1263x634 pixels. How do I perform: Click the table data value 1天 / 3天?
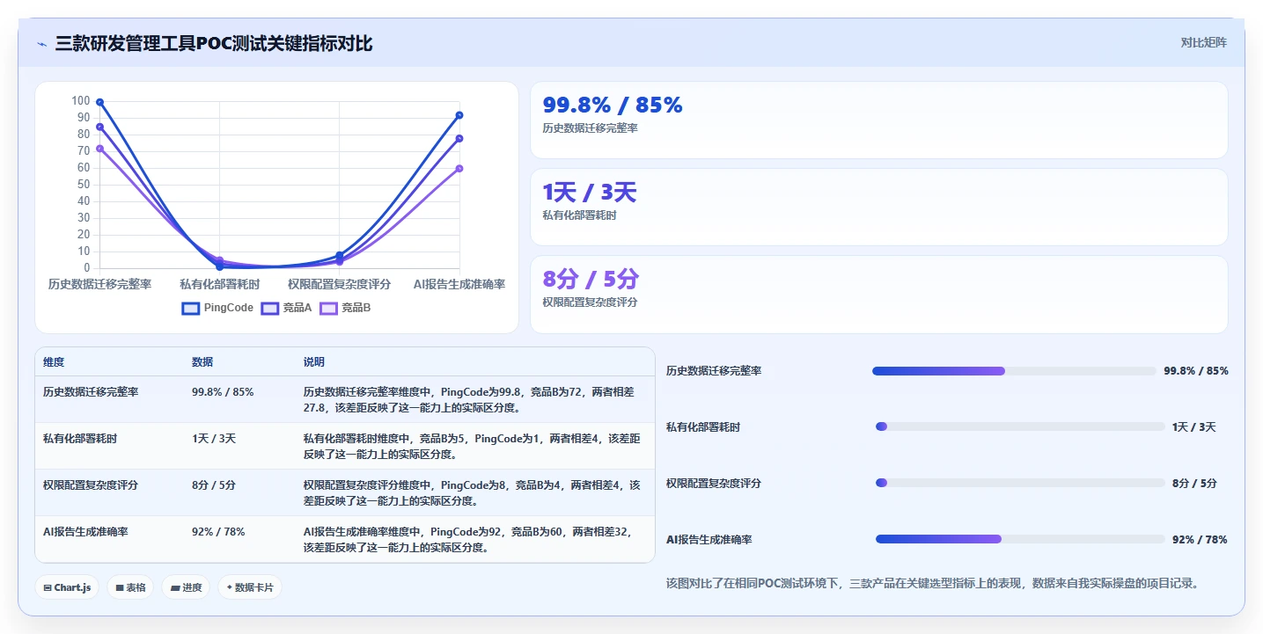[x=214, y=439]
